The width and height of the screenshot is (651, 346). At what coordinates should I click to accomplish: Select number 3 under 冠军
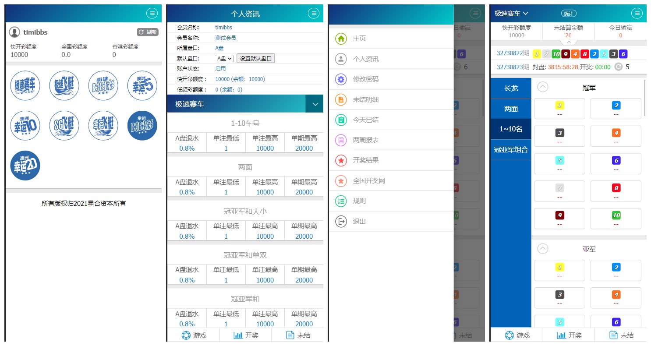559,136
